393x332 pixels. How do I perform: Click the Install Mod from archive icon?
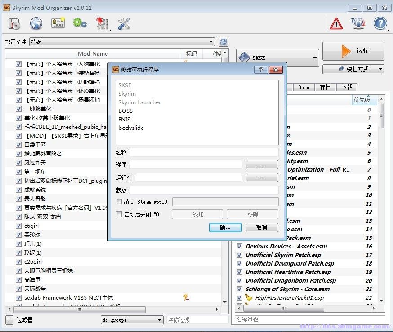coord(14,23)
